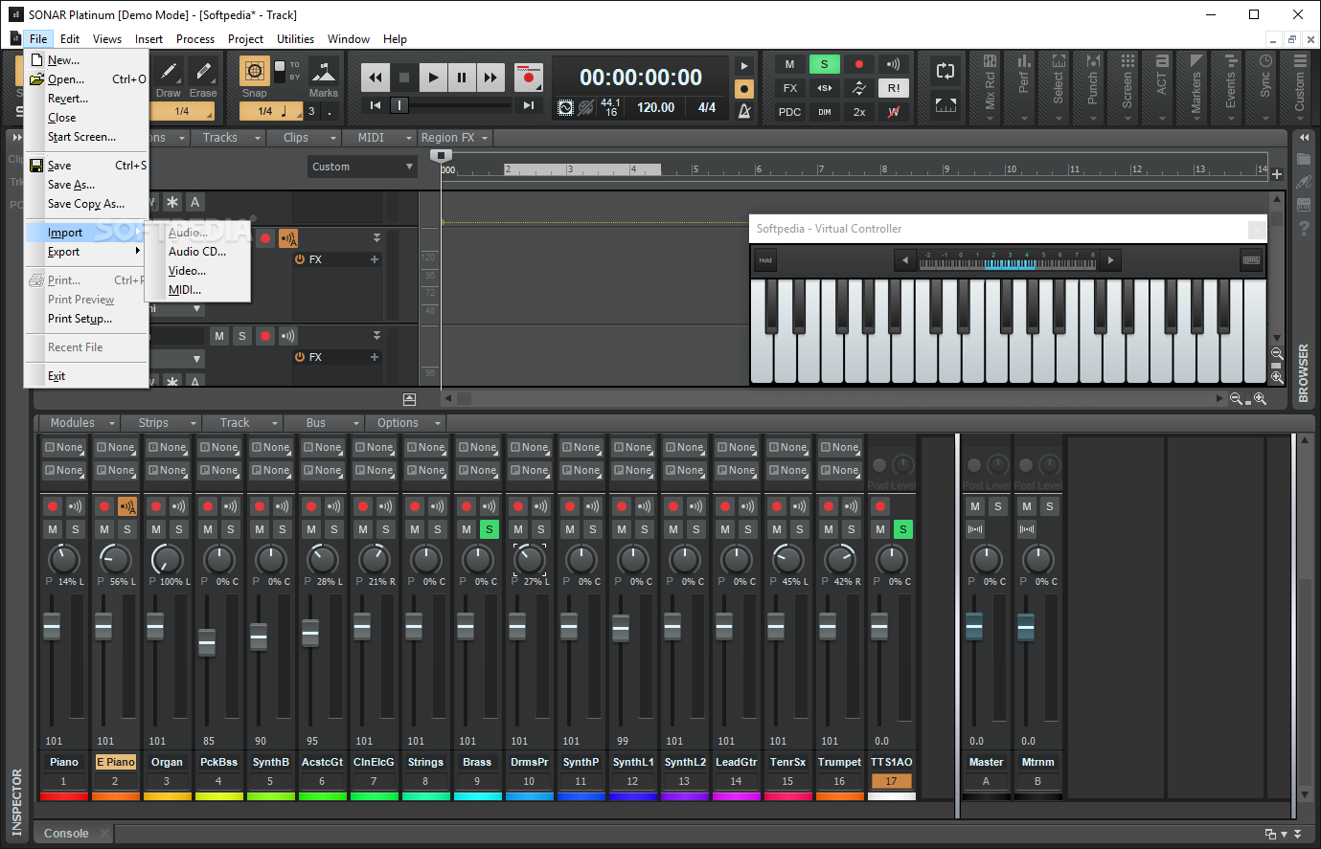Click Save As... in File menu
Viewport: 1321px width, 849px height.
pyautogui.click(x=72, y=185)
